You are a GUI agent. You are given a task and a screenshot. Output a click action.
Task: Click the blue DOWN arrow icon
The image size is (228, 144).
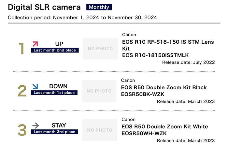click(x=35, y=86)
